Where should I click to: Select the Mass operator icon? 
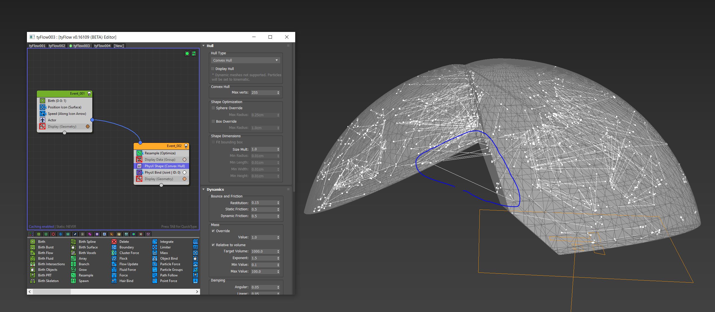click(155, 253)
